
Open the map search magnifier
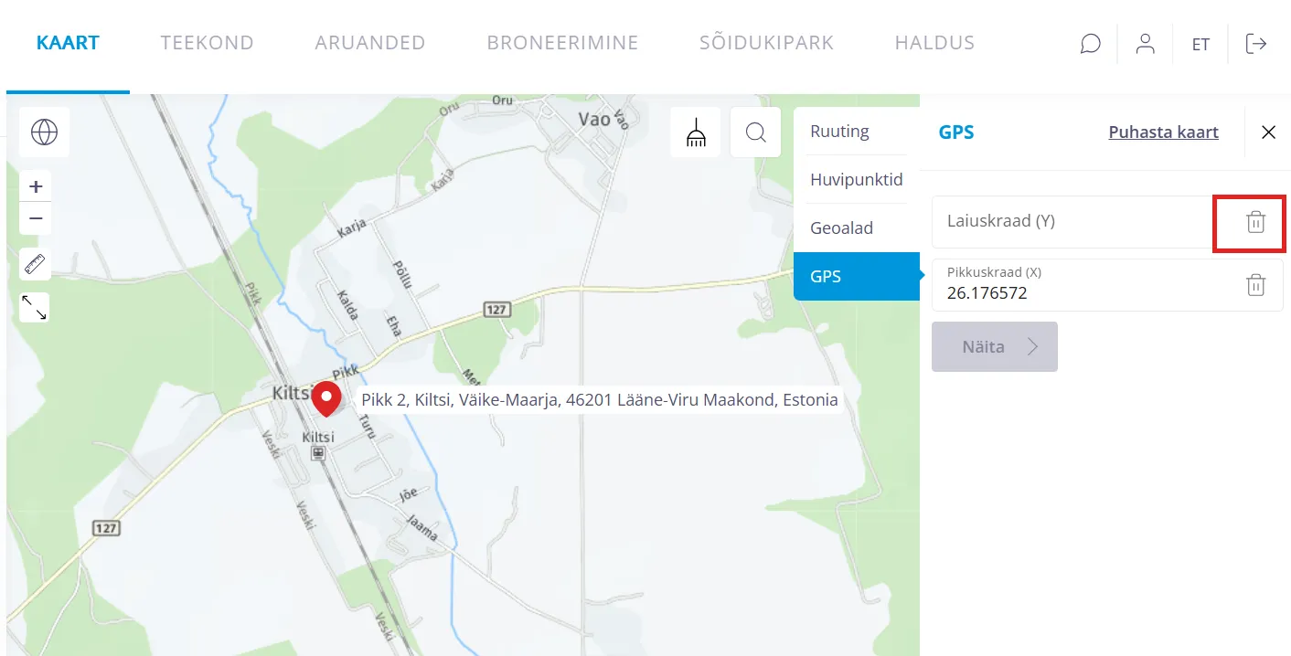(755, 132)
